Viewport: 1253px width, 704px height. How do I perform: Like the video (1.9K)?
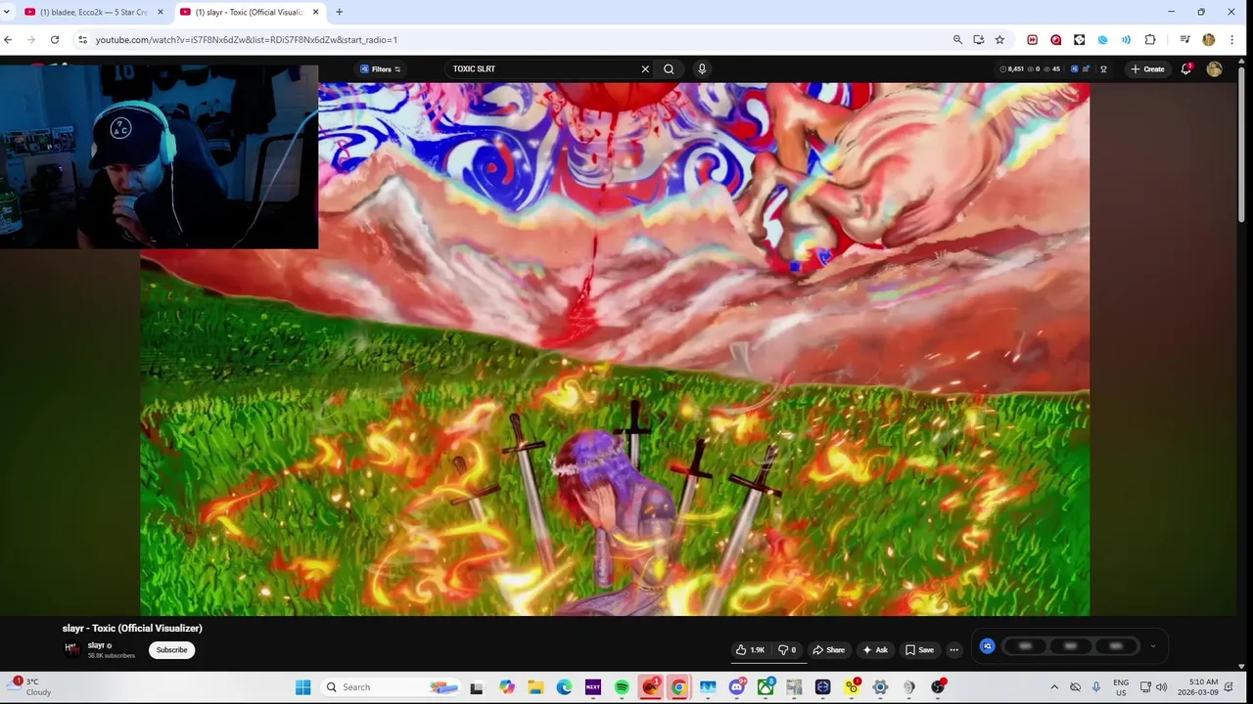[751, 650]
